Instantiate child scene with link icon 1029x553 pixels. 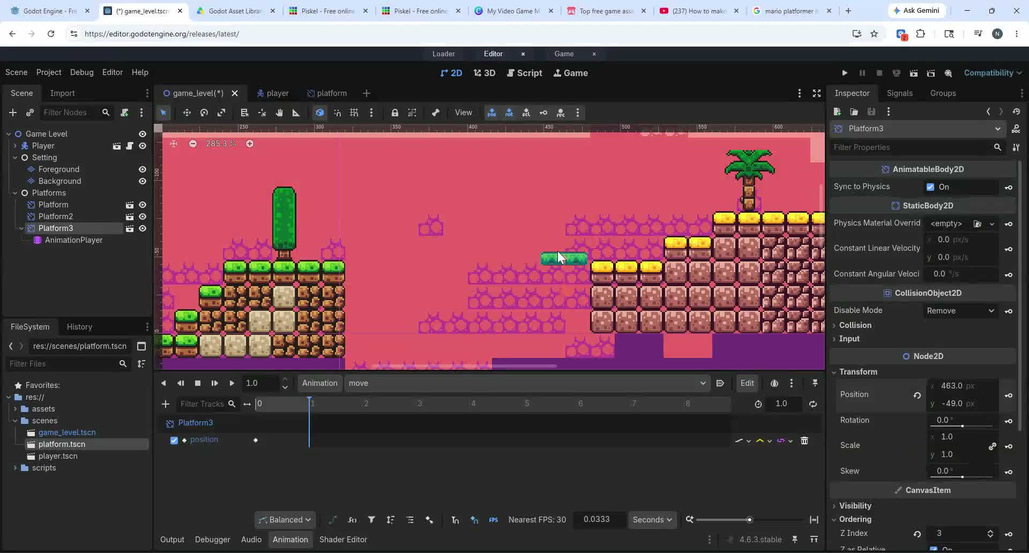click(30, 113)
